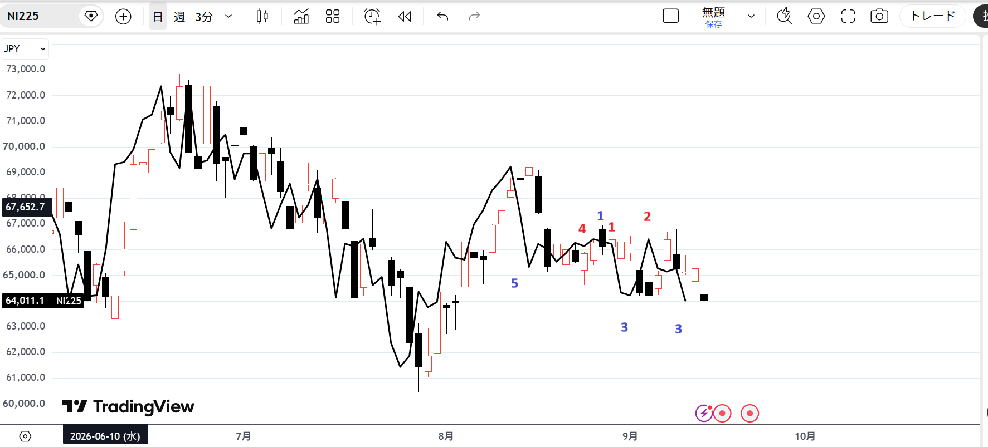Open the quick search lightning icon
The height and width of the screenshot is (447, 988).
[x=785, y=16]
